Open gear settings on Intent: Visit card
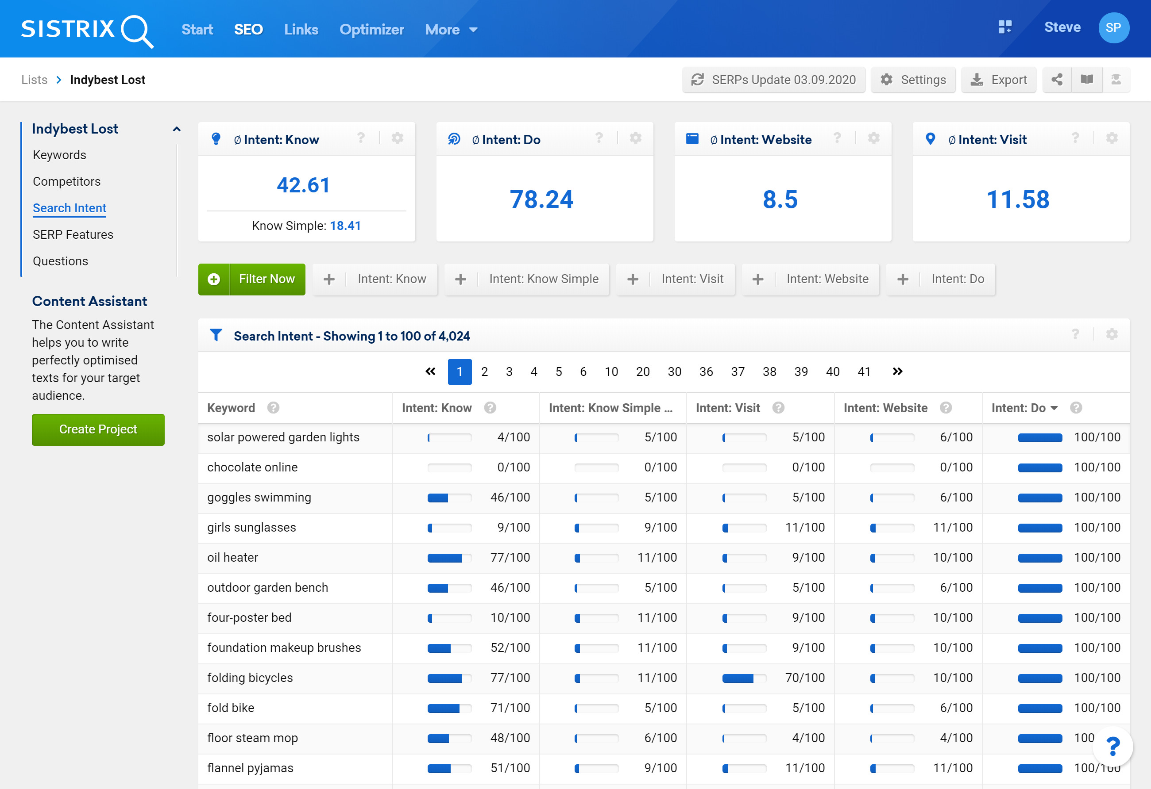This screenshot has height=789, width=1151. pos(1112,138)
